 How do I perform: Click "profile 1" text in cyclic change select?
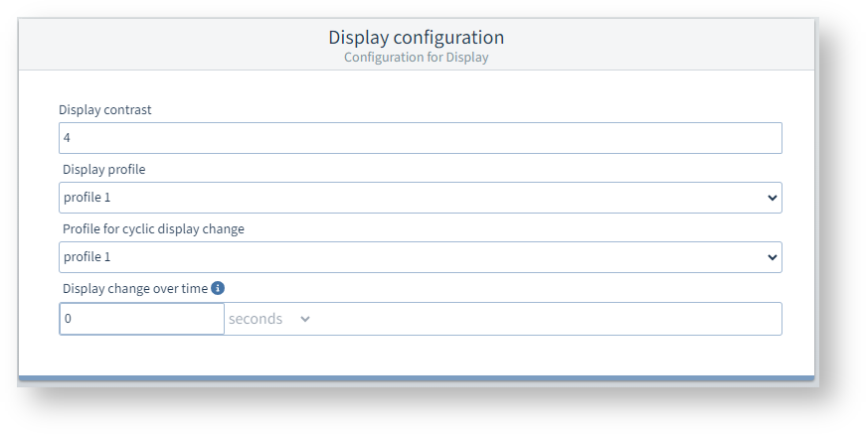click(x=87, y=257)
